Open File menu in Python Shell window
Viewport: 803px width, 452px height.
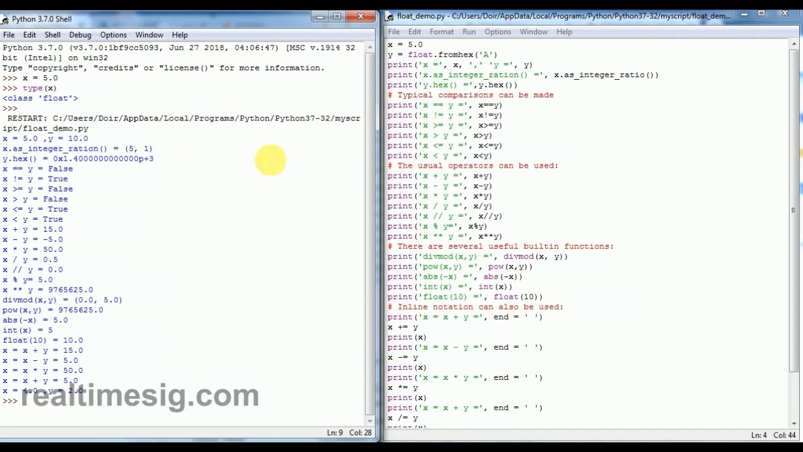click(x=9, y=35)
